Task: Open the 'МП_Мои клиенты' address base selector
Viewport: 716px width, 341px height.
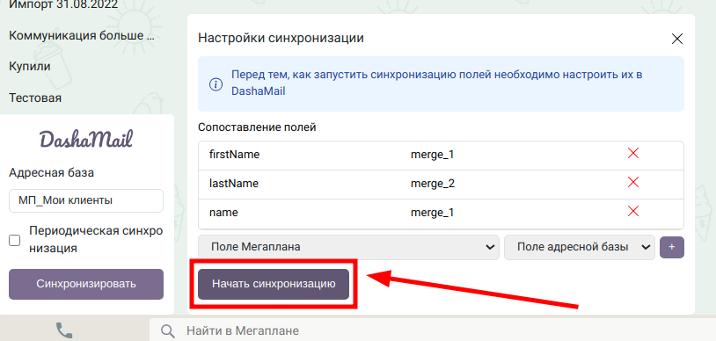Action: pos(86,201)
